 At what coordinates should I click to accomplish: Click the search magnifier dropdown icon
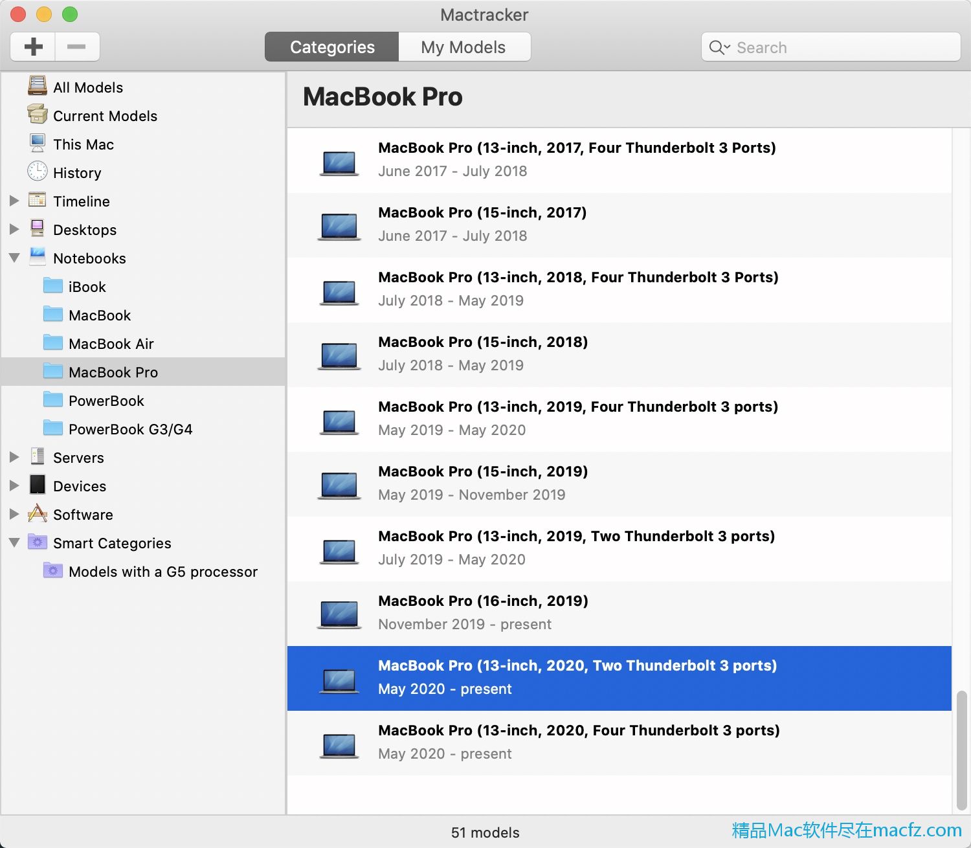tap(720, 47)
